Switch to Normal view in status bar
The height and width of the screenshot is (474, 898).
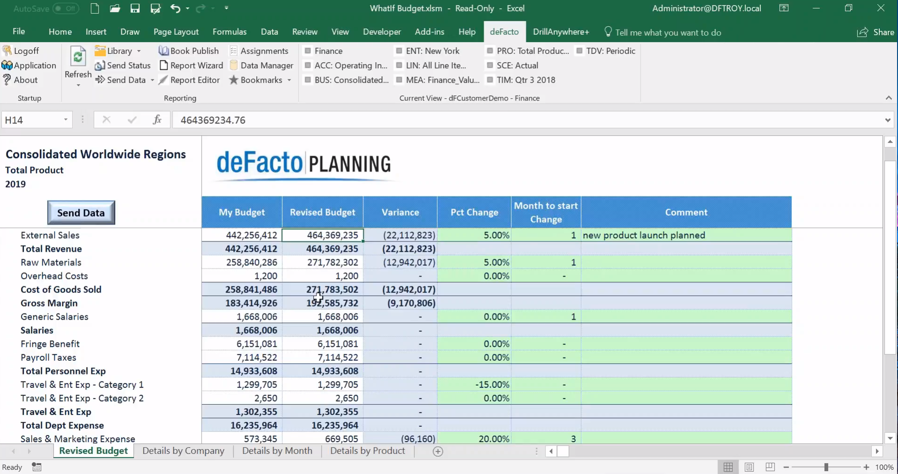(728, 467)
